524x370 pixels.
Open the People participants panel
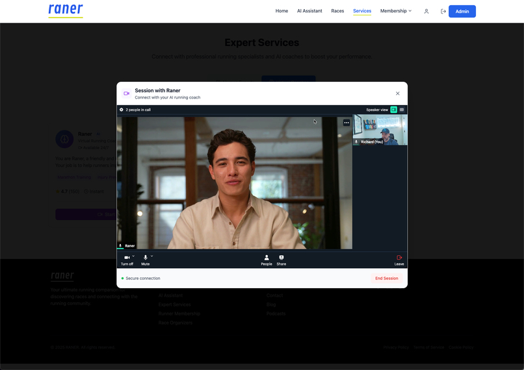click(x=267, y=260)
